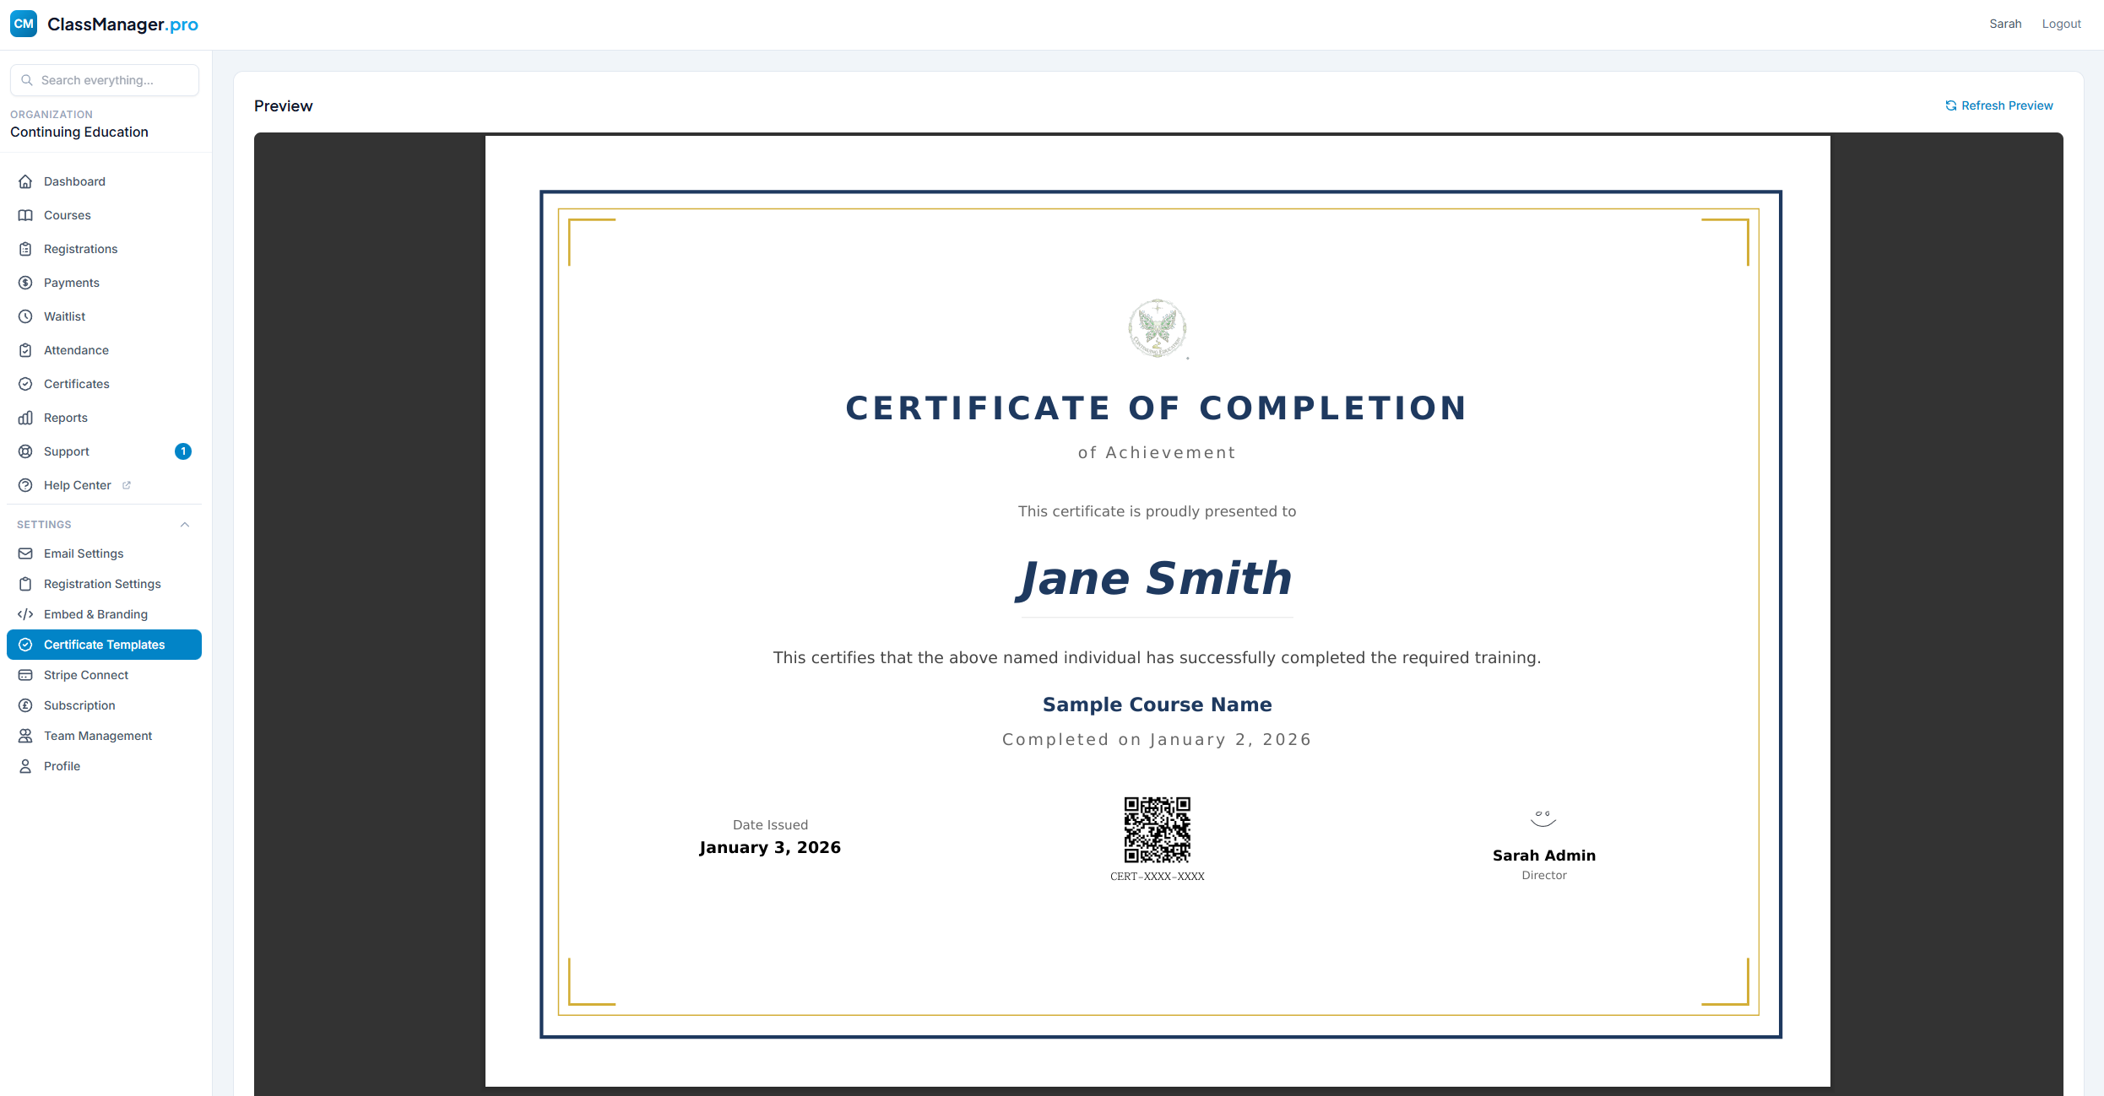Click the Payments dollar icon
2104x1096 pixels.
pos(26,283)
